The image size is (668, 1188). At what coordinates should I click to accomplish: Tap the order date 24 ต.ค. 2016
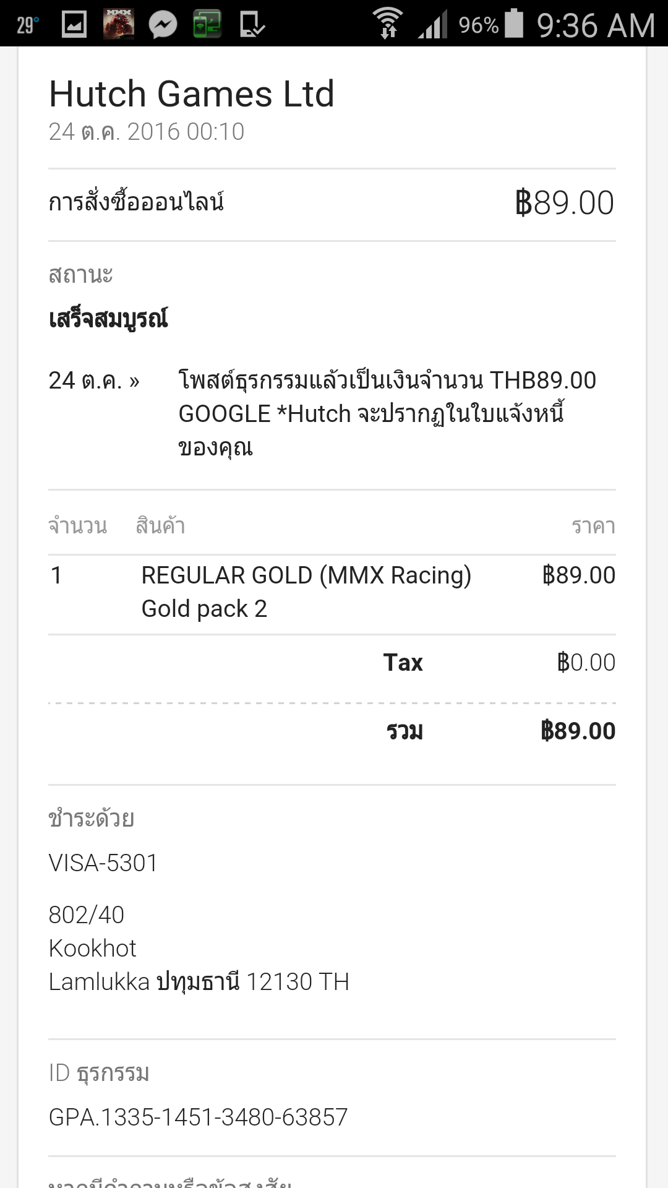[147, 132]
